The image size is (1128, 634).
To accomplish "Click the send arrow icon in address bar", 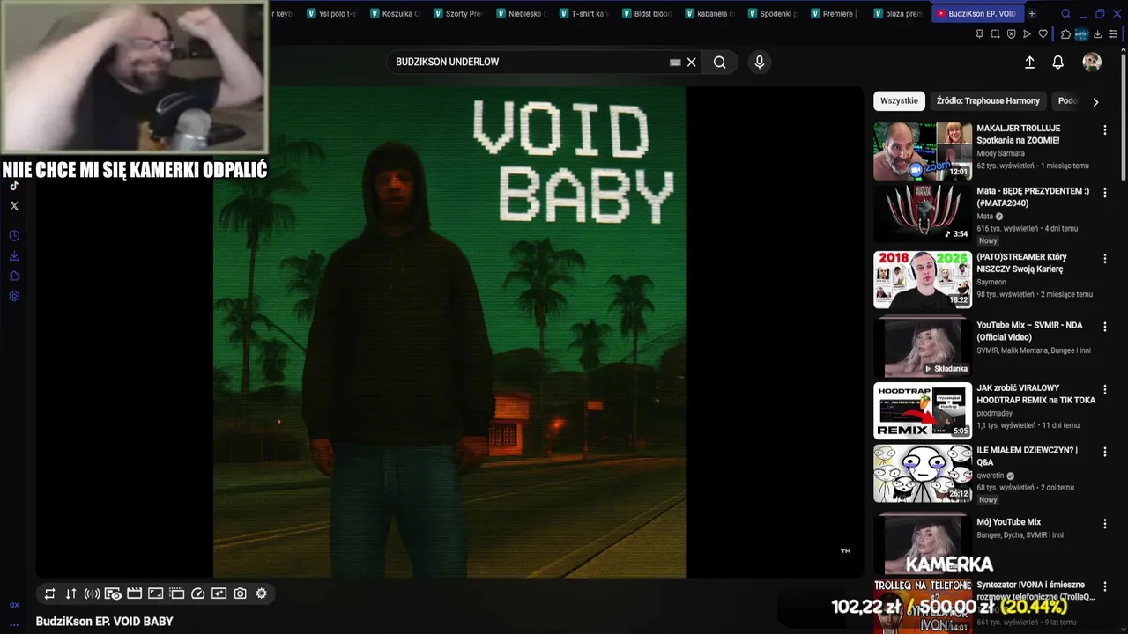I will 1027,34.
